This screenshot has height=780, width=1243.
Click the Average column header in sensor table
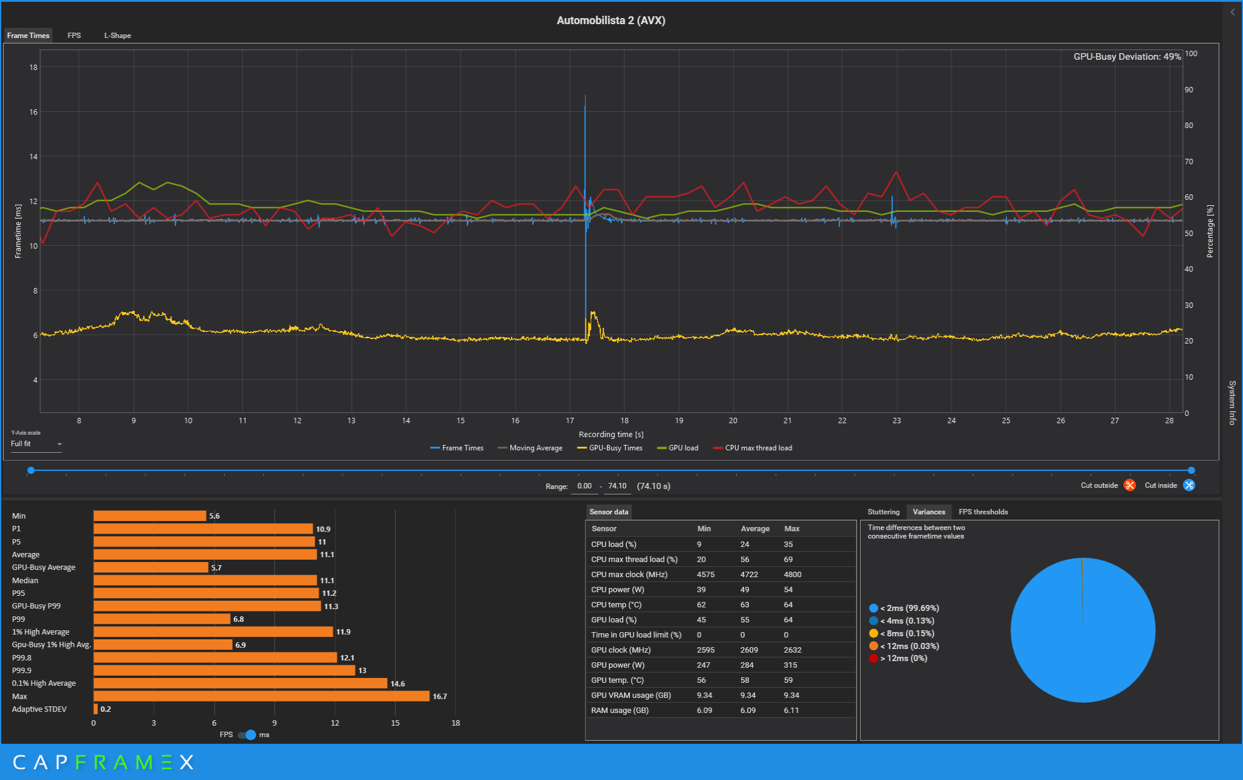tap(755, 529)
